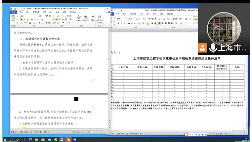Open WeChat from the Windows taskbar
252x142 pixels.
tap(68, 140)
